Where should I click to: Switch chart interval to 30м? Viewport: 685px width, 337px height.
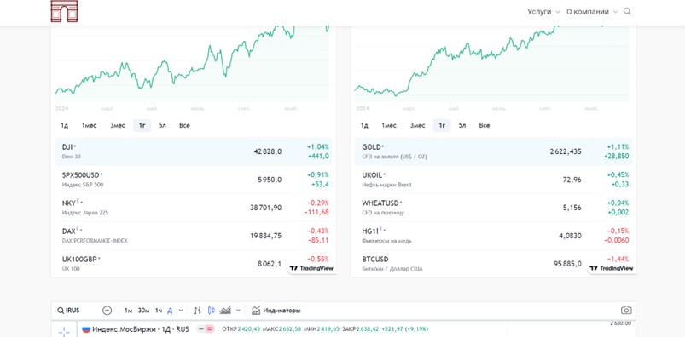tap(143, 311)
